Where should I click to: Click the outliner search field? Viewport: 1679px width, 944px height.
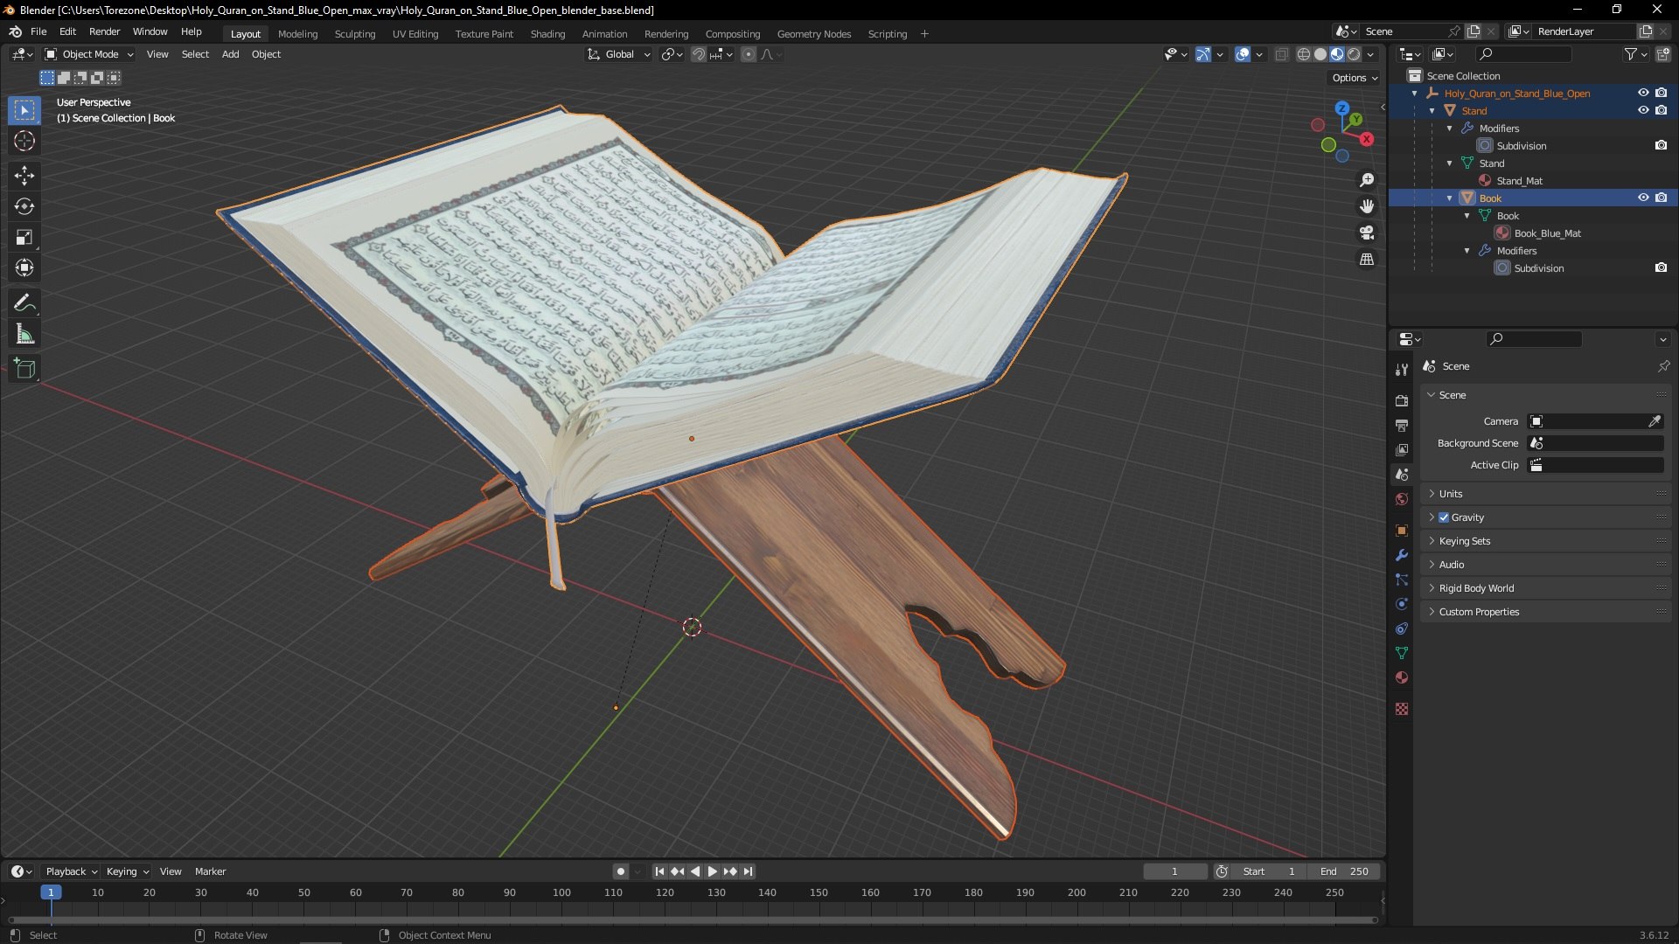pyautogui.click(x=1523, y=54)
